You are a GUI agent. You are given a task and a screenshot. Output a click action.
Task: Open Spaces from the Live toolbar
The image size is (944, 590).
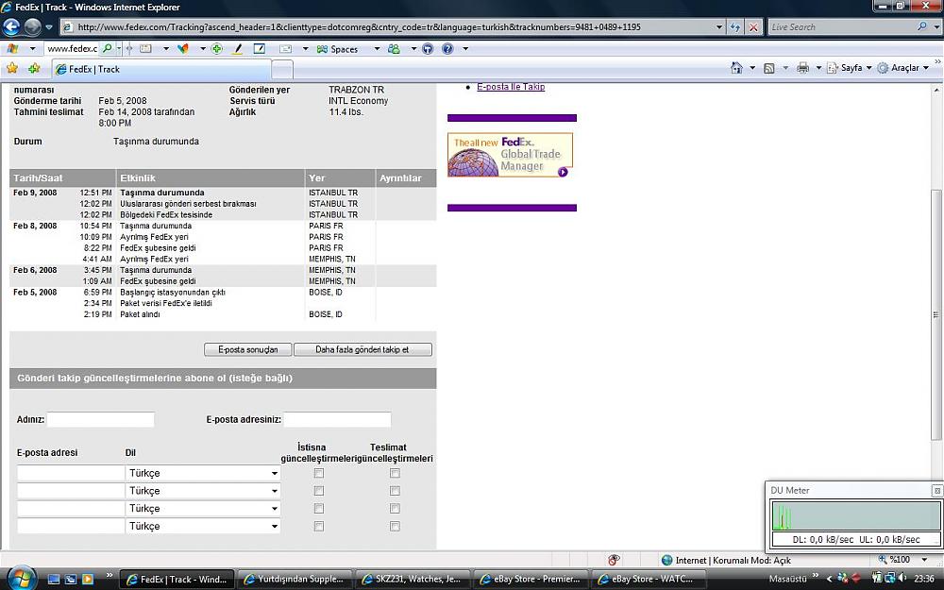[338, 49]
